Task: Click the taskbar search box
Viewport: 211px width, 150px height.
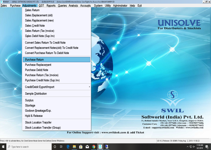Action: 29,147
